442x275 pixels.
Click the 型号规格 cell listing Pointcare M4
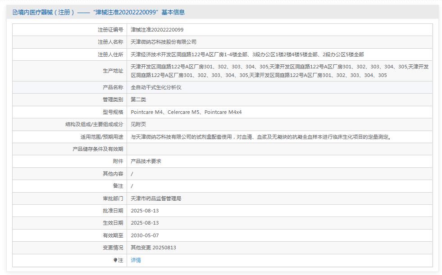[187, 112]
